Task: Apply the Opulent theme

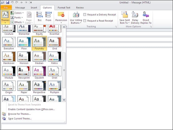Action: coord(39,73)
